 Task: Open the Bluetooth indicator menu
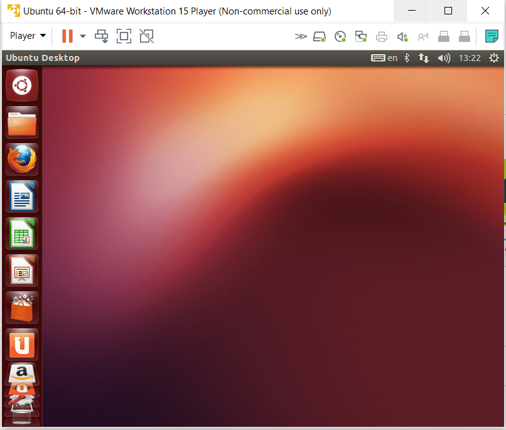pos(407,58)
